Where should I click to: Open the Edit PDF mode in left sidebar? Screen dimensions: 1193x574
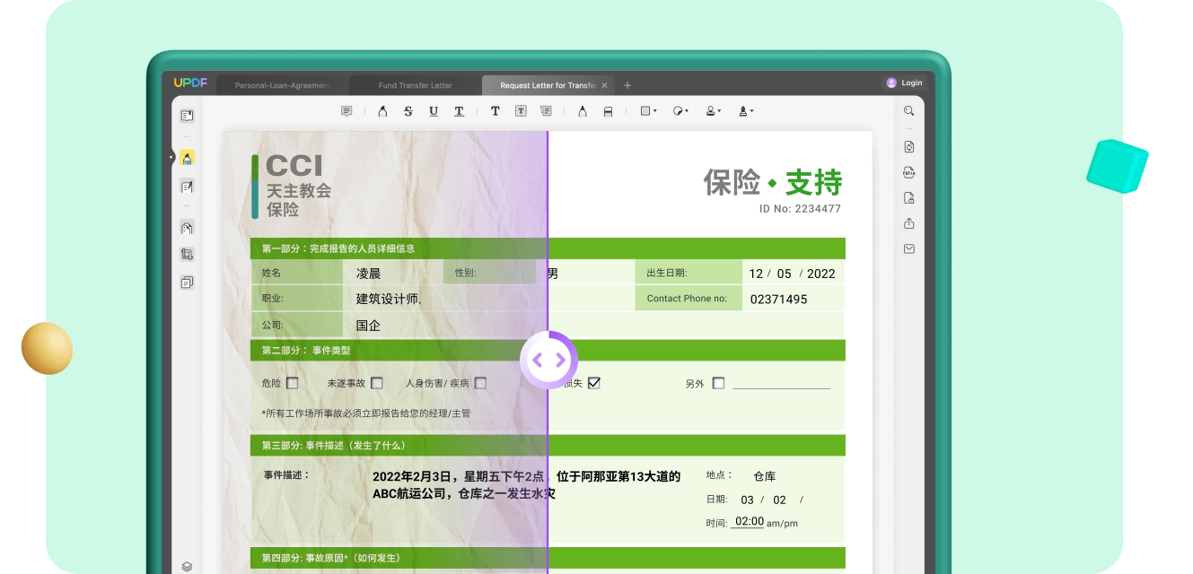pos(187,187)
